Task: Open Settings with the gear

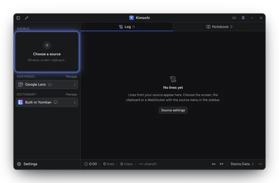Action: pyautogui.click(x=27, y=164)
